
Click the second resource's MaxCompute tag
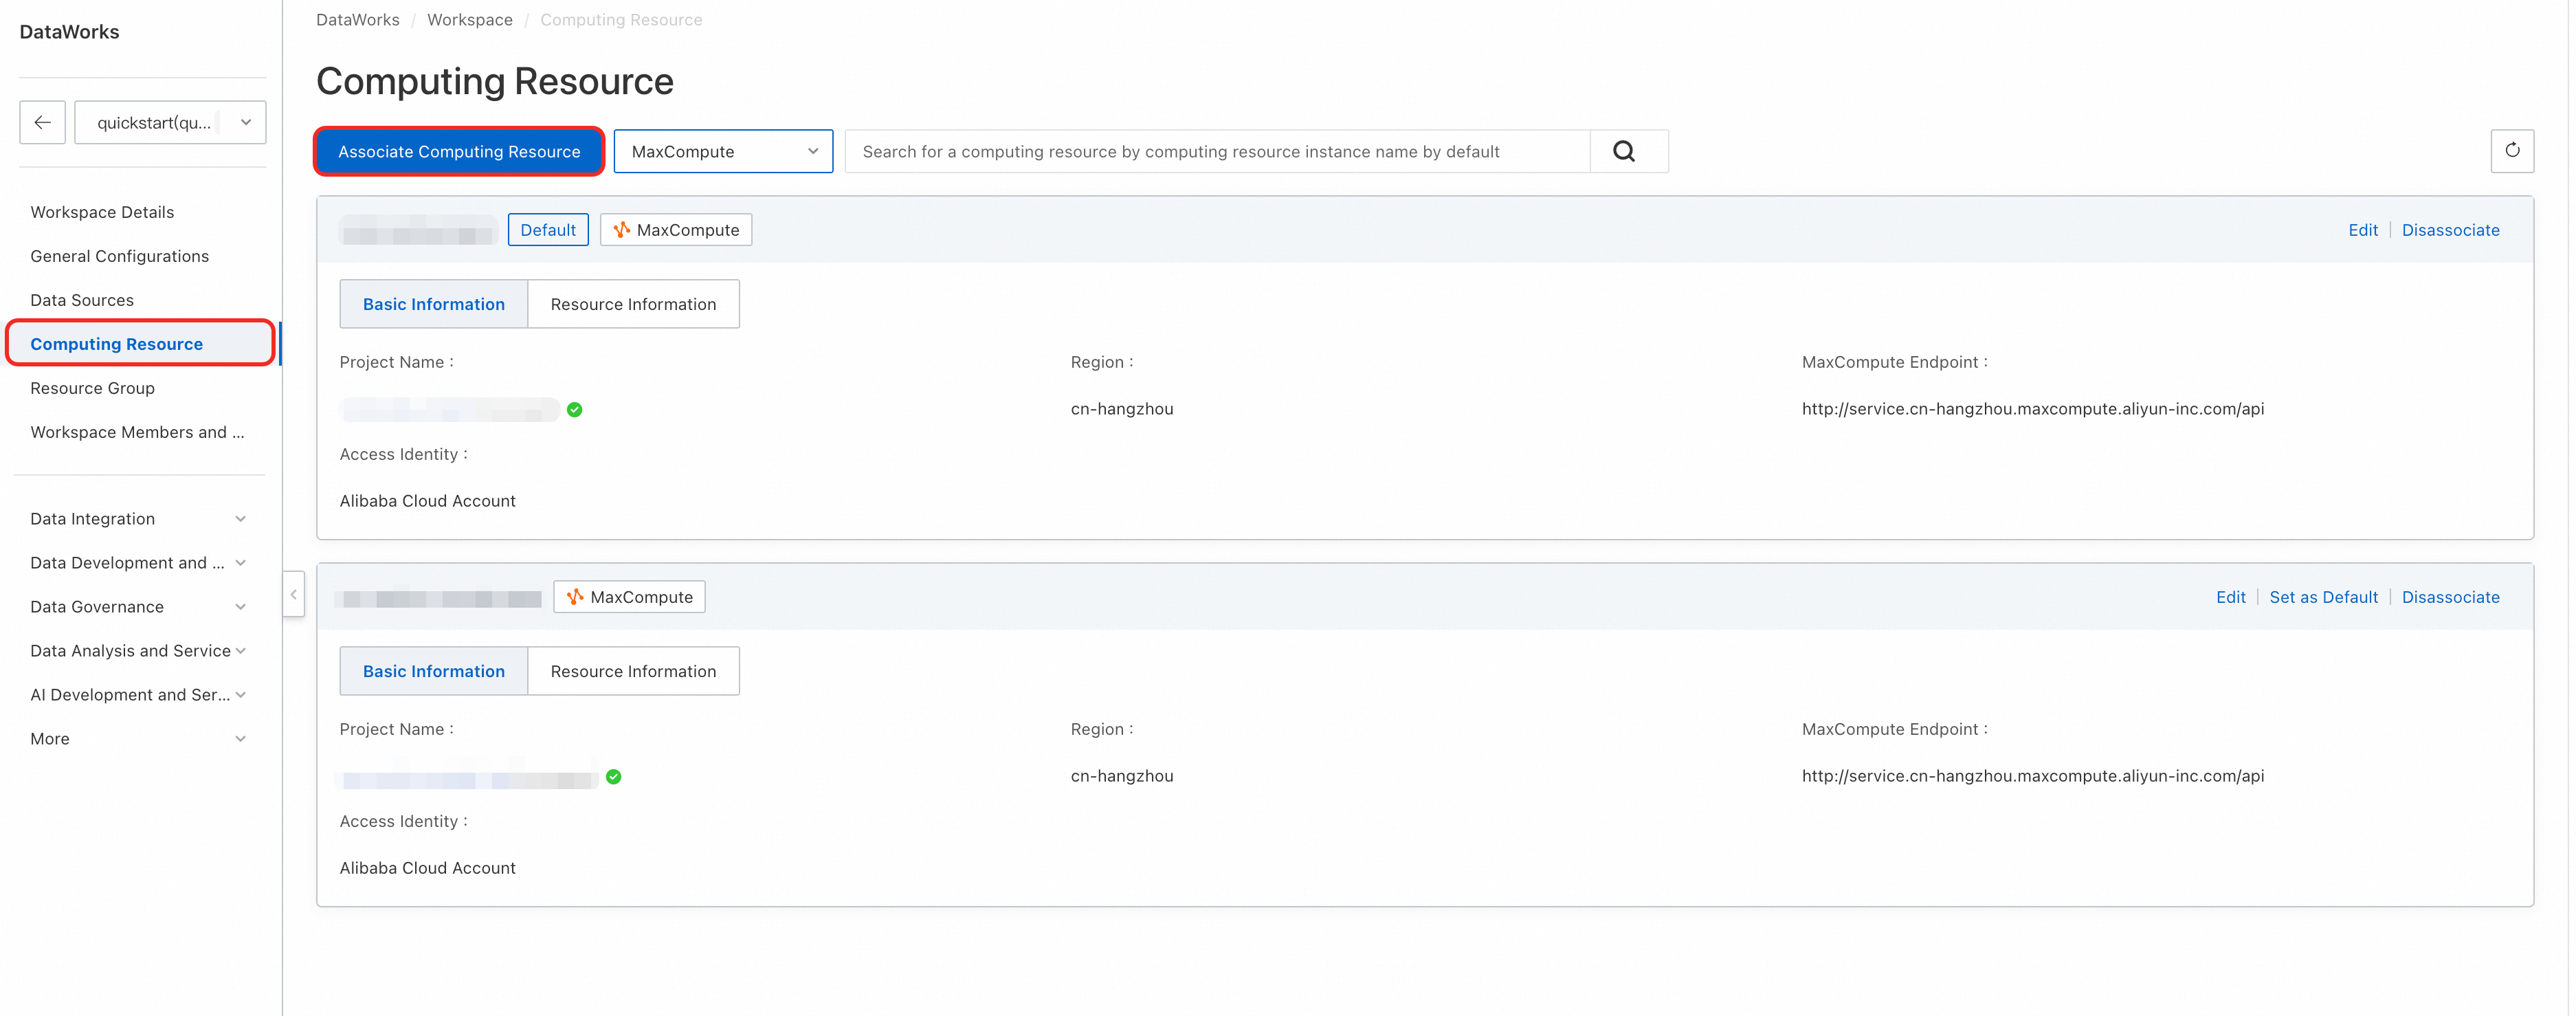pos(629,597)
